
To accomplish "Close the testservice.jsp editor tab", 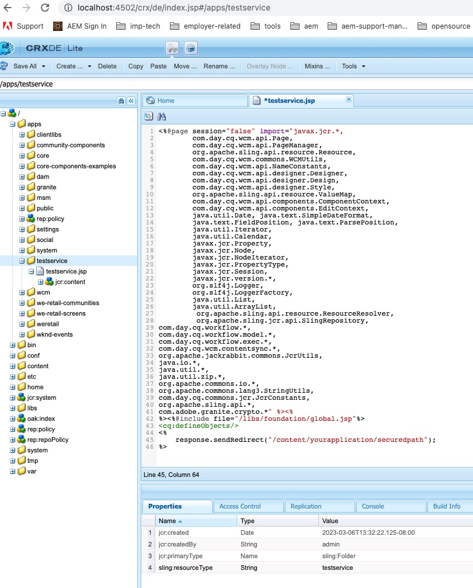I will (x=349, y=100).
